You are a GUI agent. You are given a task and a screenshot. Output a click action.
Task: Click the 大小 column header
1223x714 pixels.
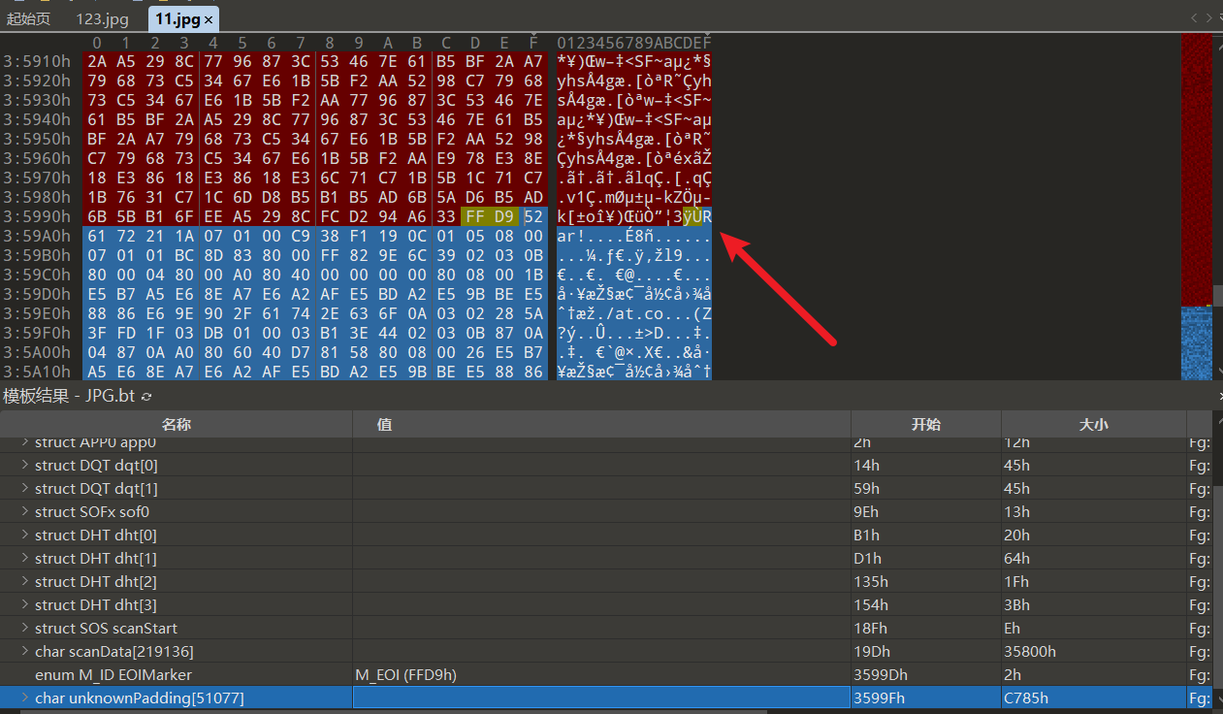[x=1093, y=424]
